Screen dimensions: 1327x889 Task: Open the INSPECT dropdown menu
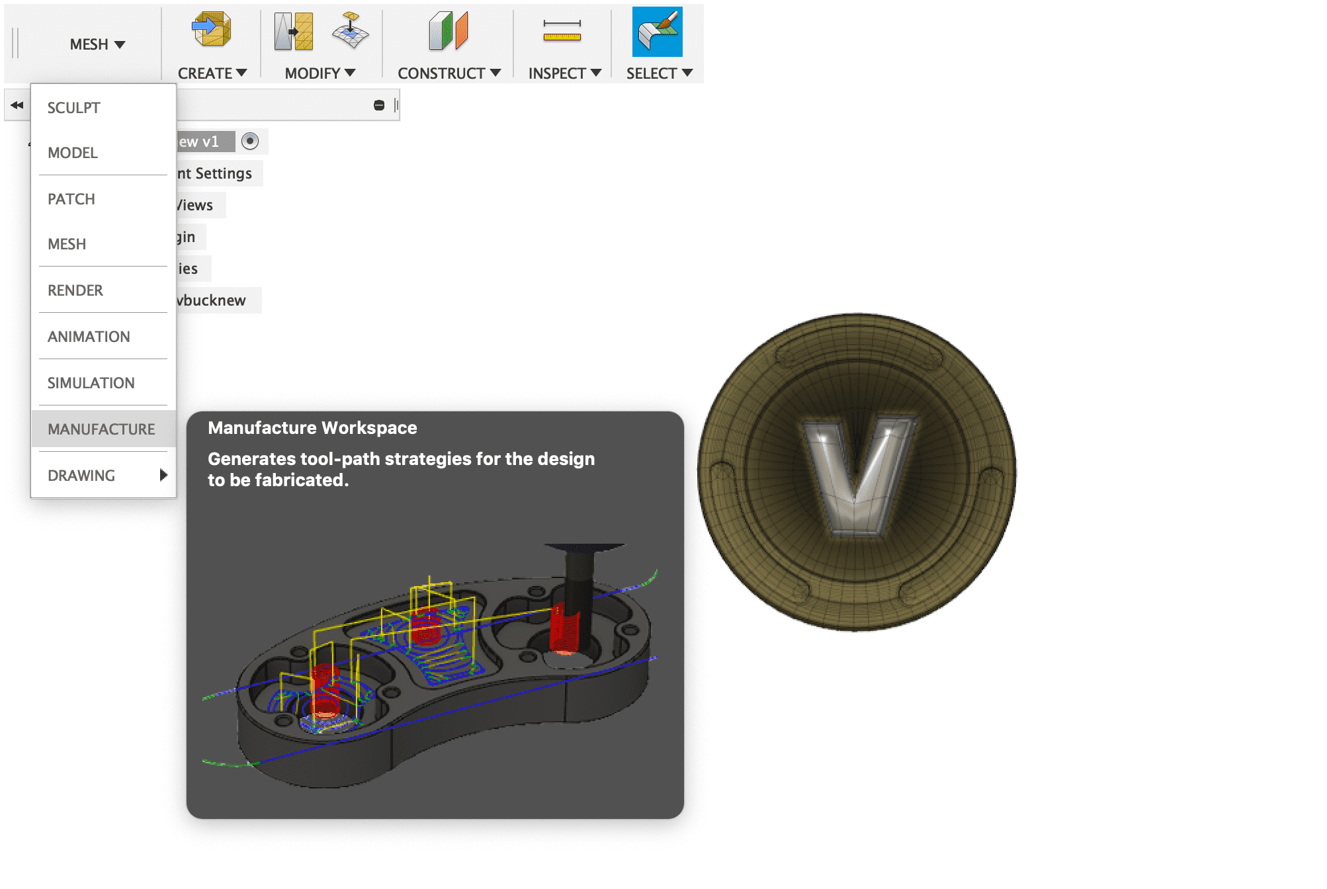coord(564,73)
